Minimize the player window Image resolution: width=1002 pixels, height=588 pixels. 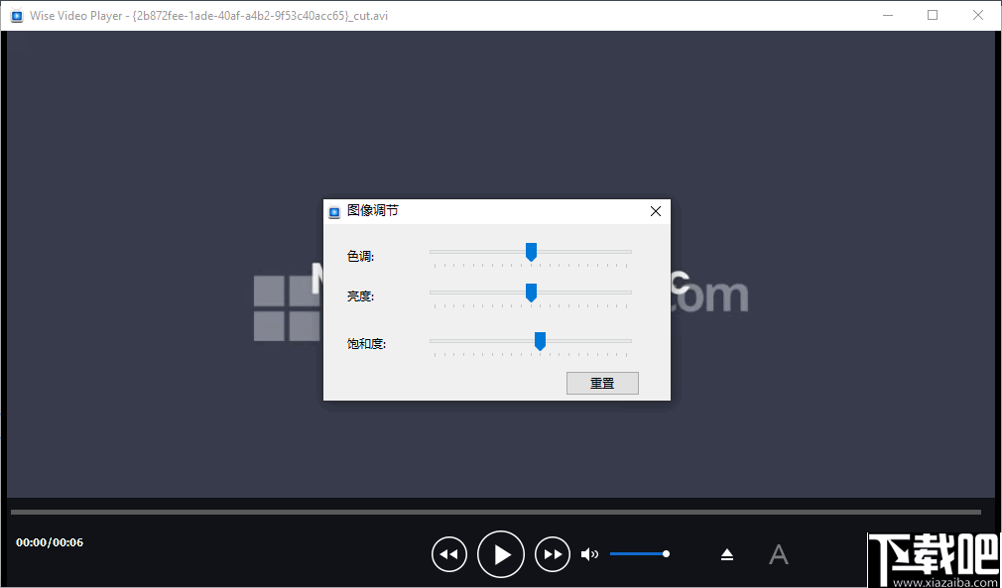(x=887, y=15)
